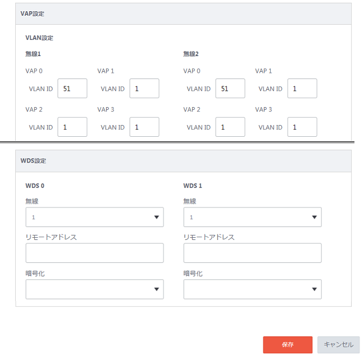Open the WDS 0 暗号化 dropdown
The height and width of the screenshot is (356, 364).
coord(94,289)
